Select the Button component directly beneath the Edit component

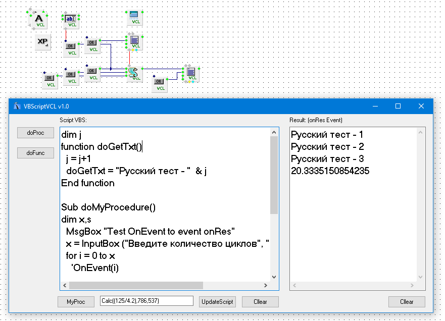click(x=71, y=49)
